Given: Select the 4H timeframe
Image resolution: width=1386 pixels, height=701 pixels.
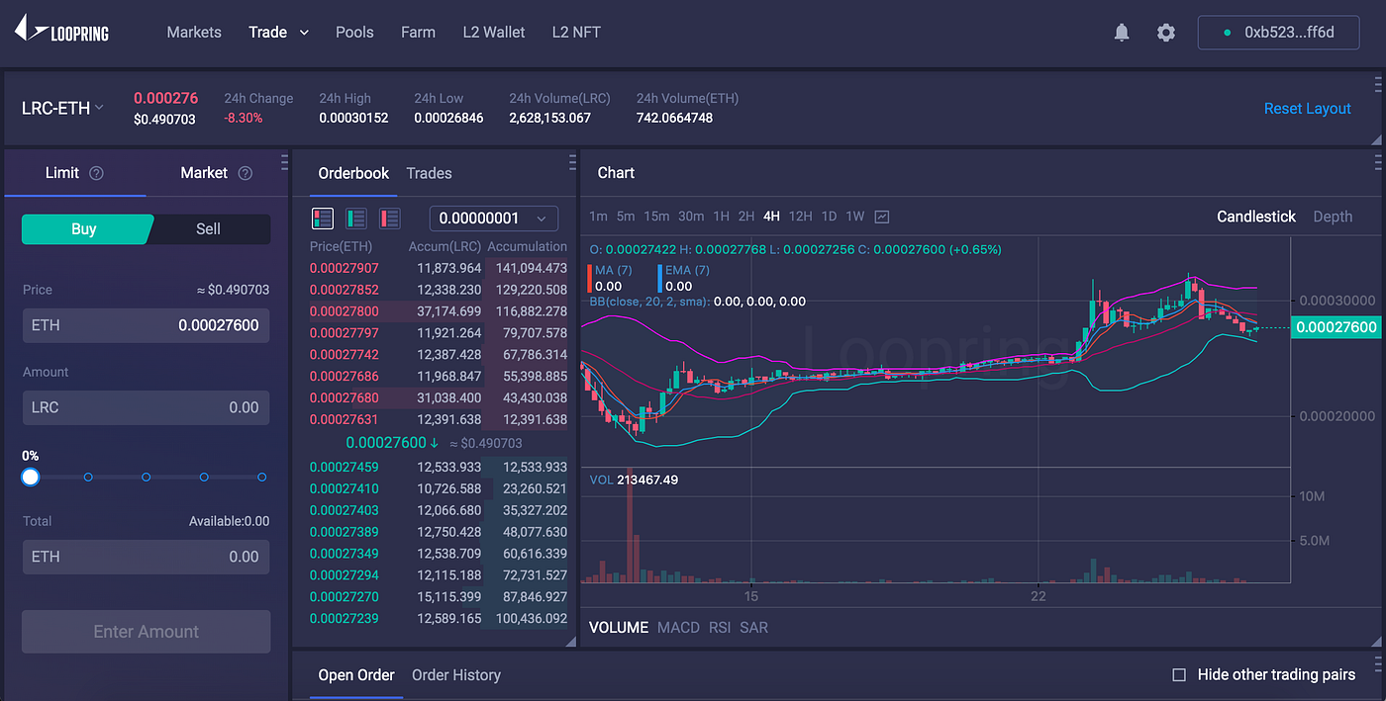Looking at the screenshot, I should pos(771,217).
